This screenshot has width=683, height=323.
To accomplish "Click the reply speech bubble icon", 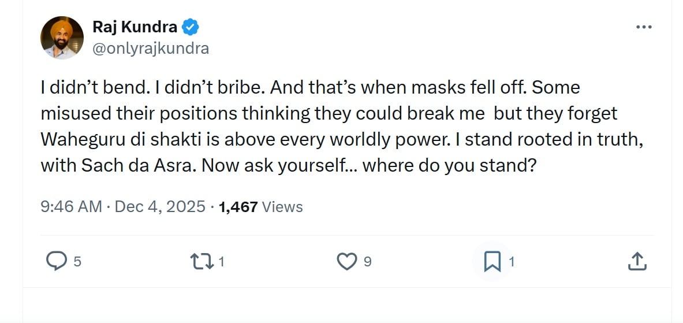I will coord(56,261).
